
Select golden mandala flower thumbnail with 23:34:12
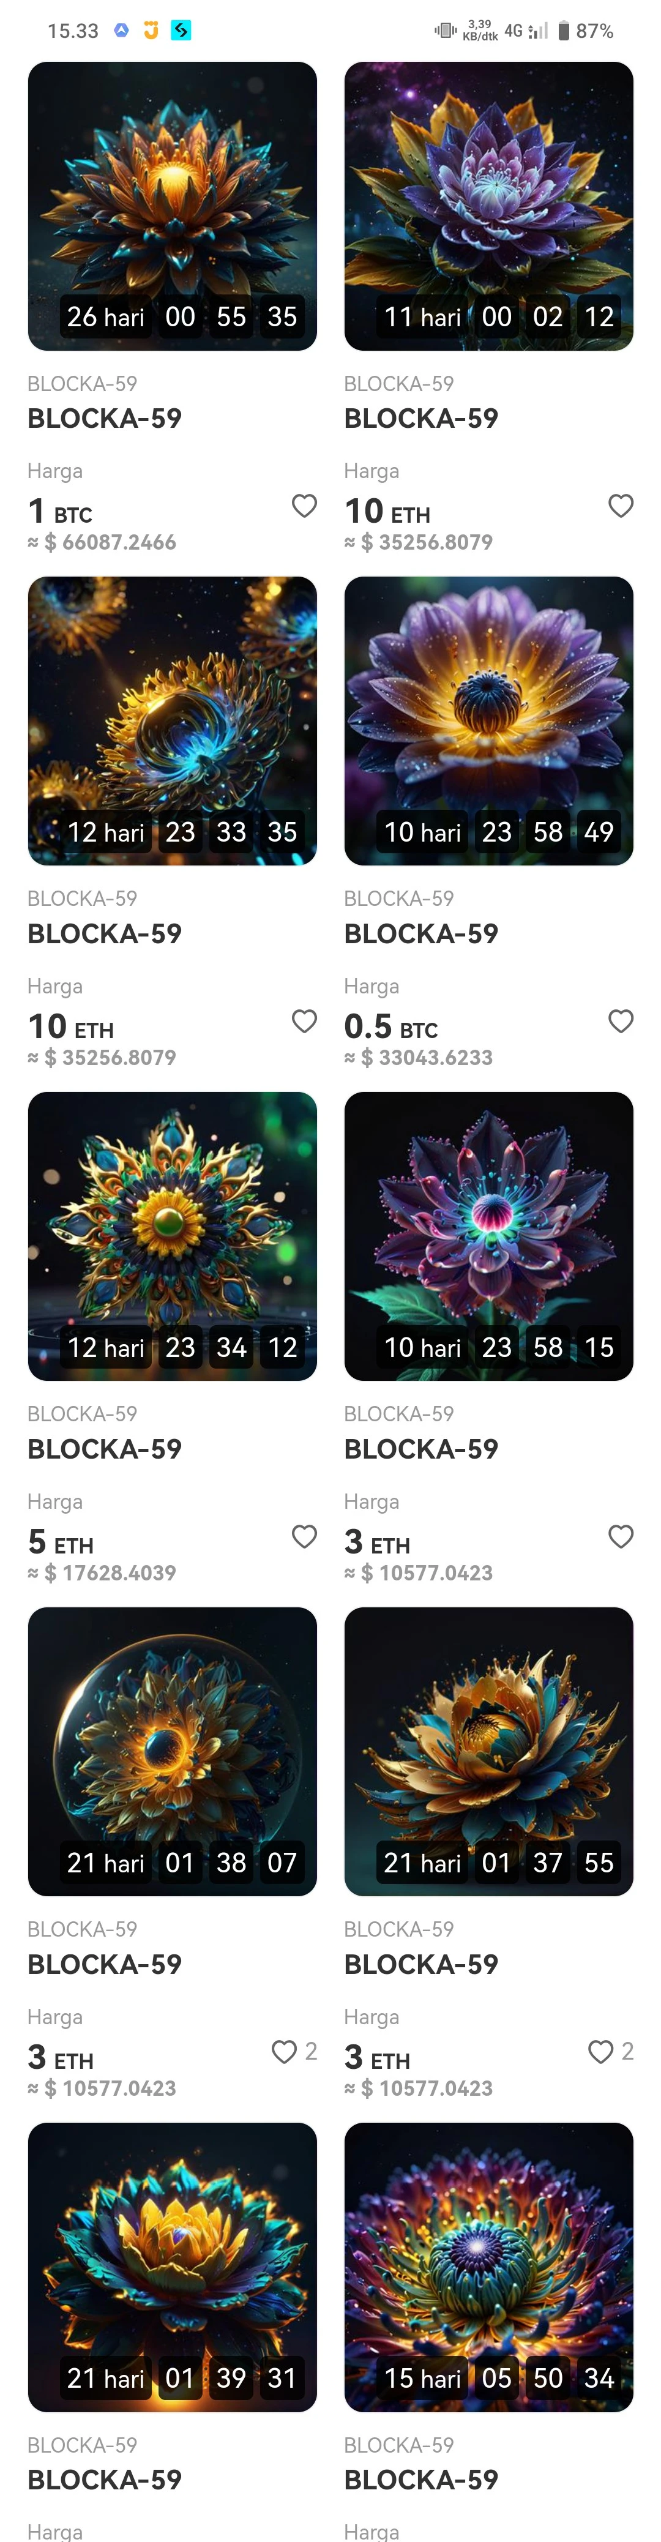[x=173, y=1236]
